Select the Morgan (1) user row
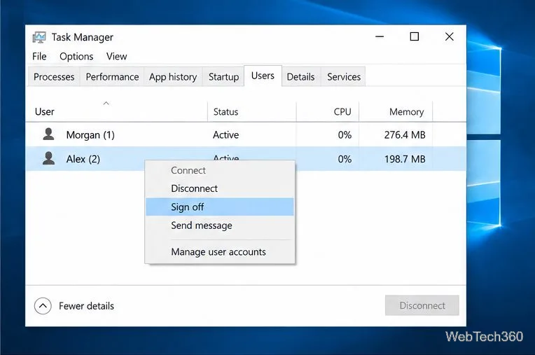Viewport: 535px width, 355px height. click(x=246, y=134)
